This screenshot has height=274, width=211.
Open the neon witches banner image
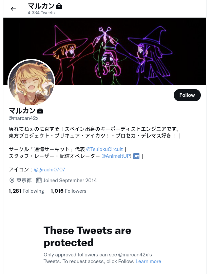pos(105,51)
